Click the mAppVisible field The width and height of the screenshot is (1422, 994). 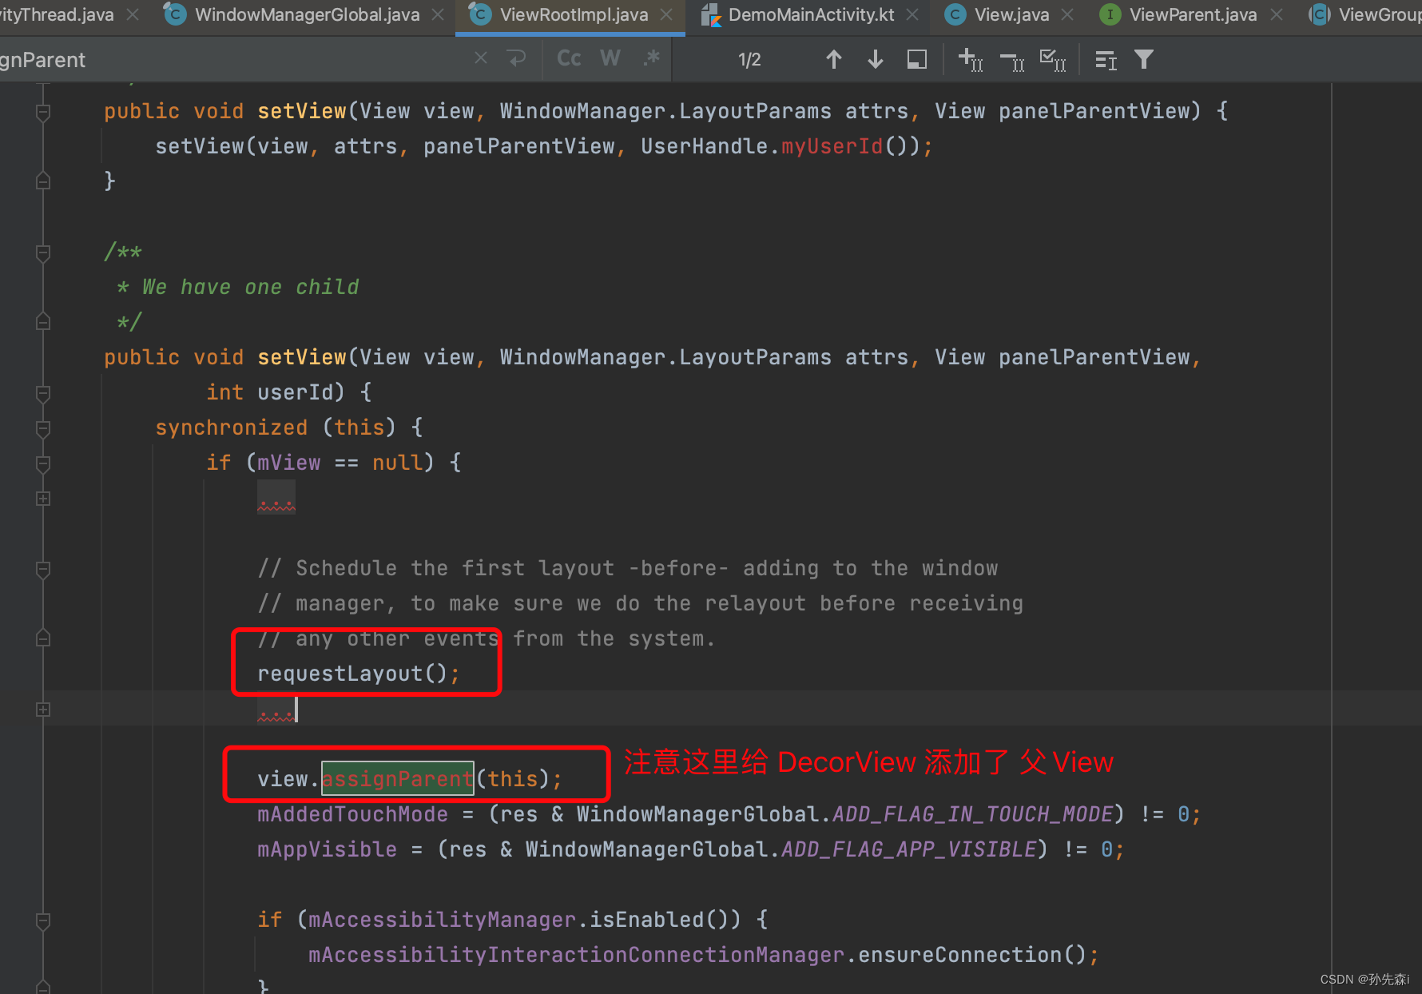coord(327,849)
